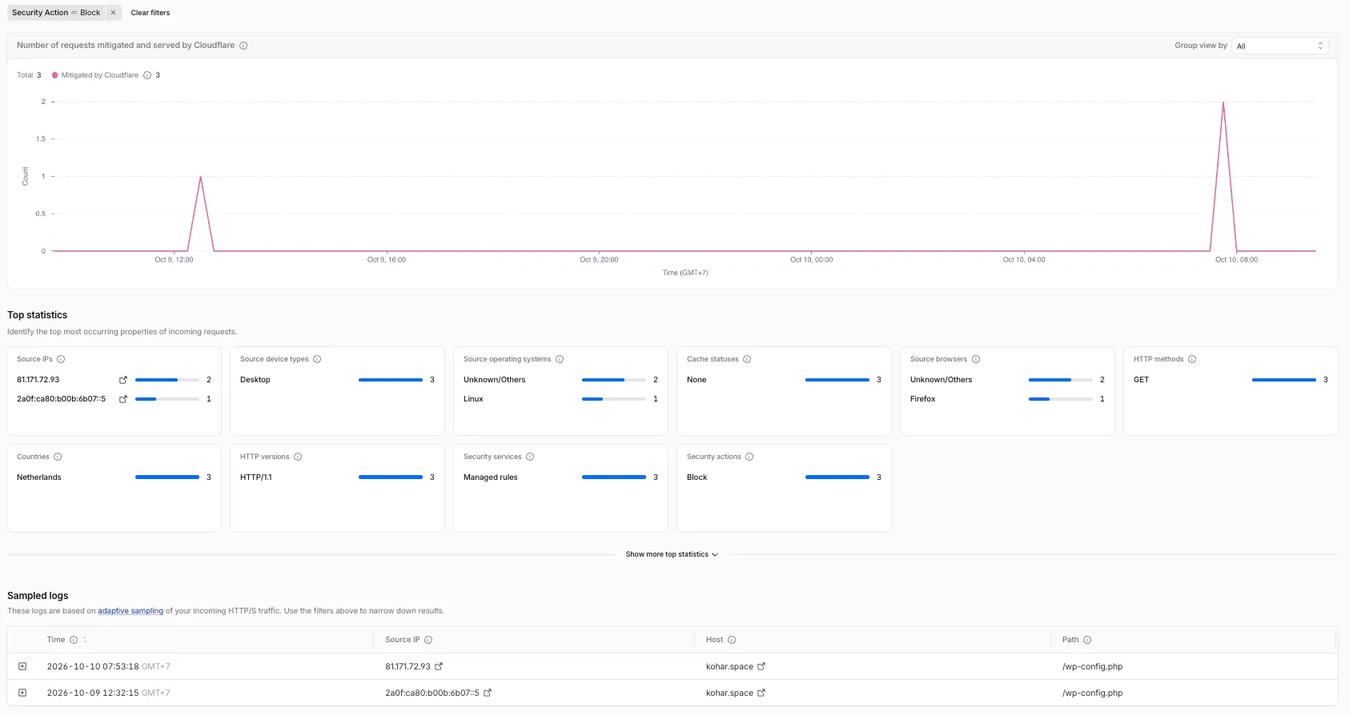1349x715 pixels.
Task: Open info icon beside Mitigated by Cloudflare
Action: [147, 75]
